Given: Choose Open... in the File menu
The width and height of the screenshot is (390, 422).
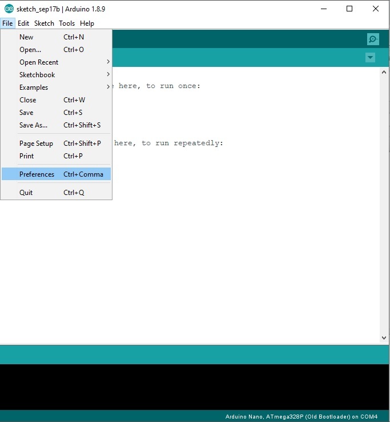Looking at the screenshot, I should pyautogui.click(x=56, y=50).
